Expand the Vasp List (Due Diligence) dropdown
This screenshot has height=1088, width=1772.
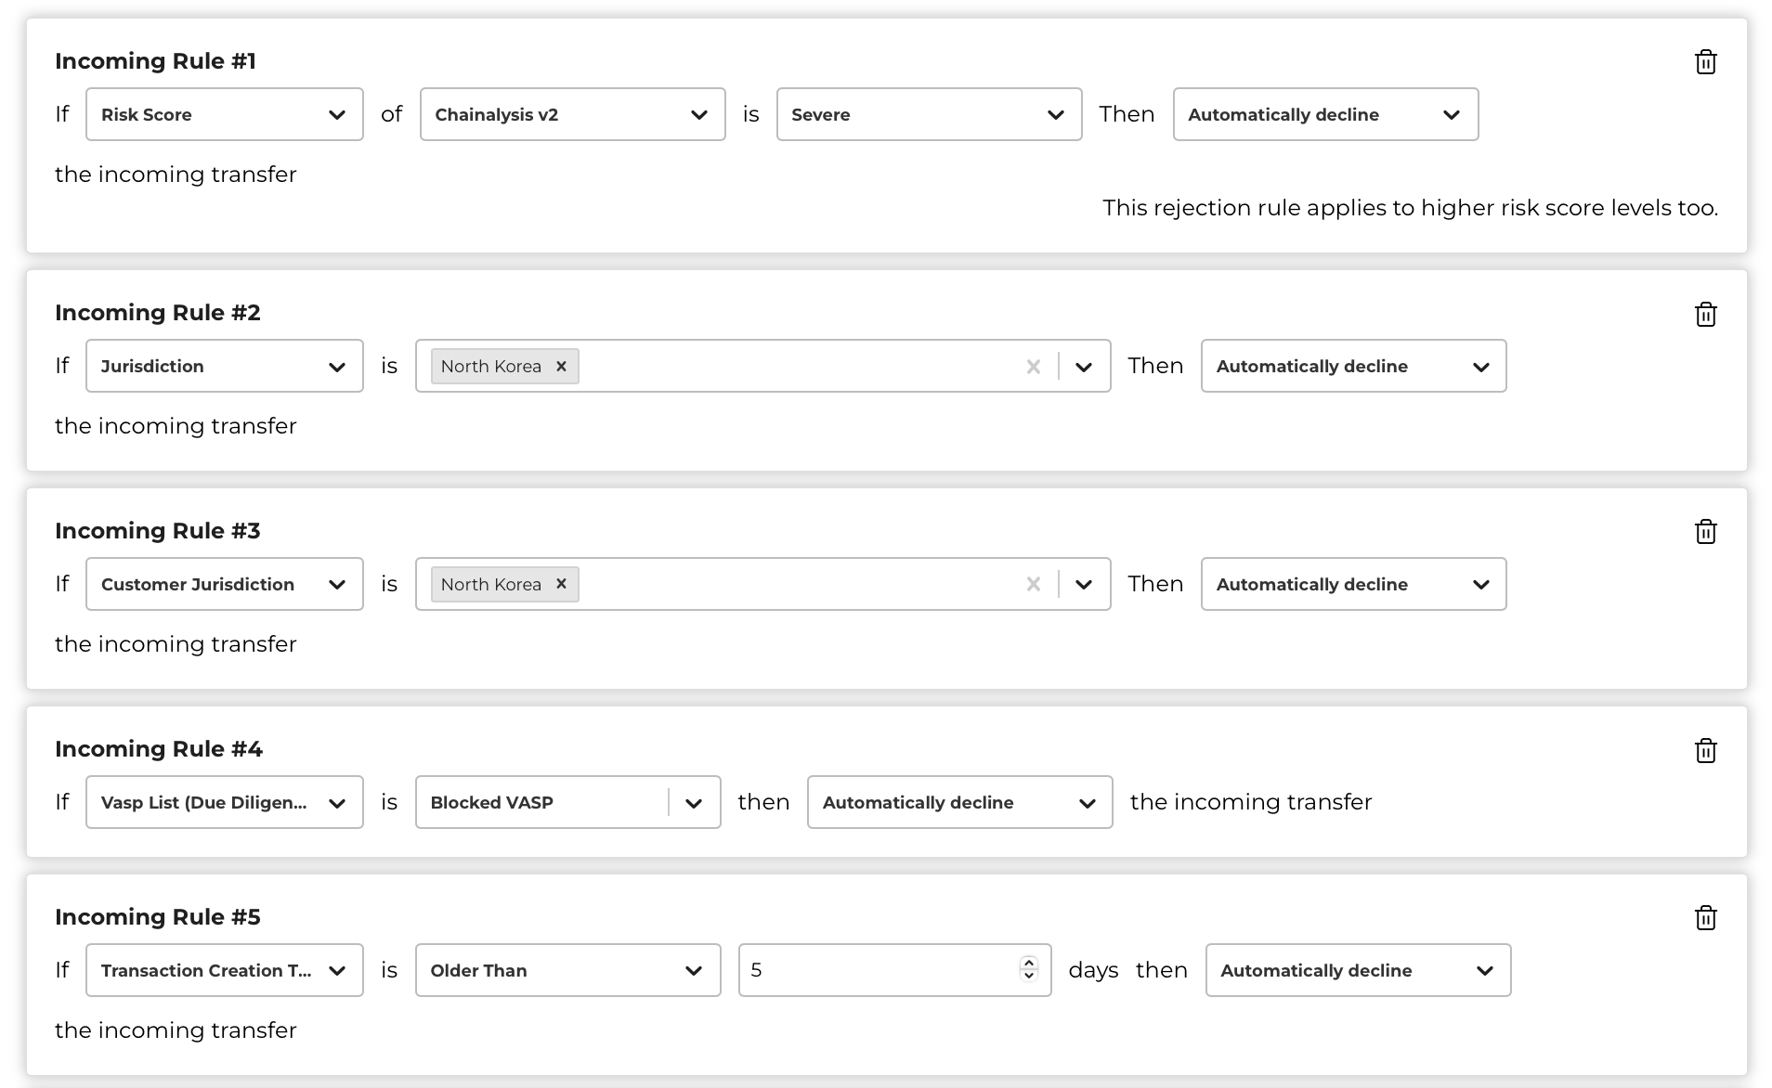225,802
